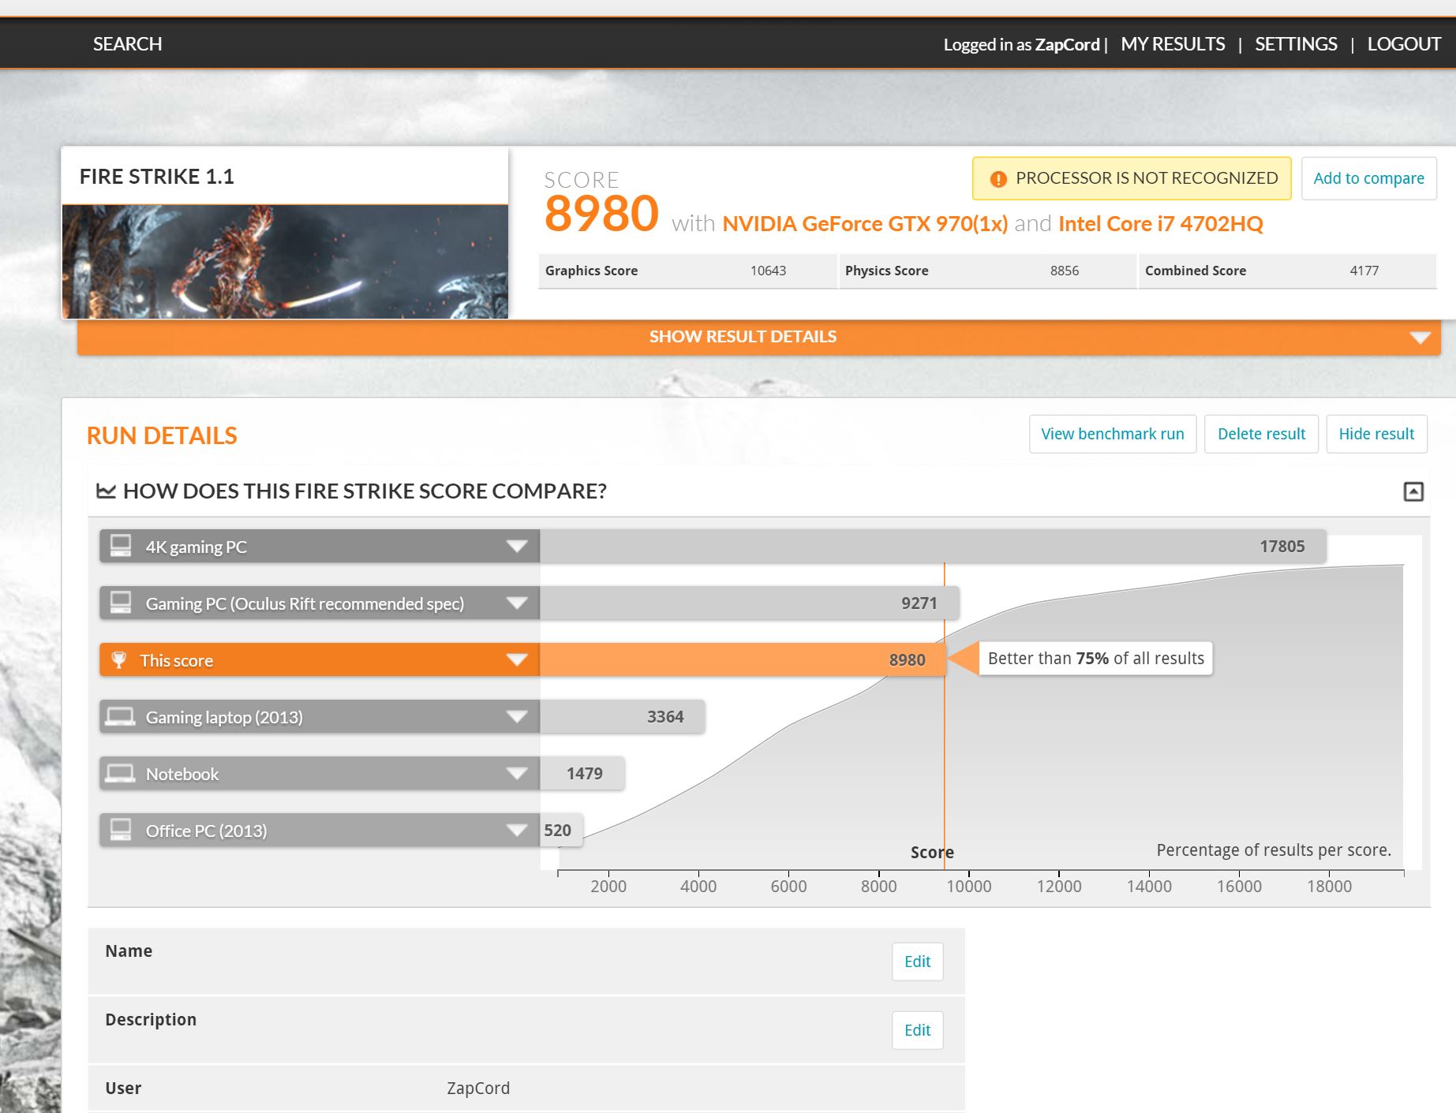
Task: Click Edit button in the Name row
Action: pos(917,962)
